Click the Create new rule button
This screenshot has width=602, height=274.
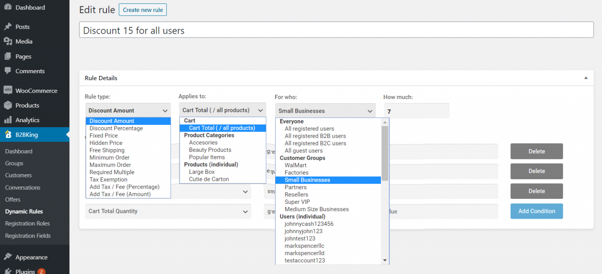click(x=143, y=10)
